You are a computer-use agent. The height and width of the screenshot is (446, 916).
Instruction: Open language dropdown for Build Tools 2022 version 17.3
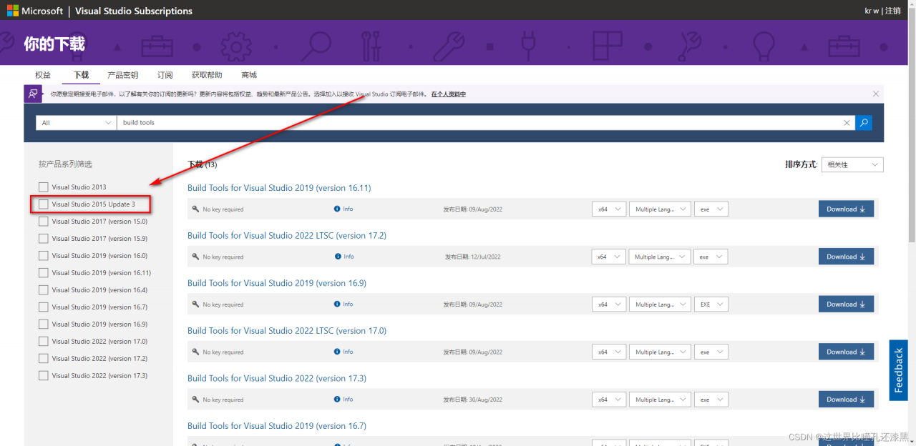click(660, 400)
